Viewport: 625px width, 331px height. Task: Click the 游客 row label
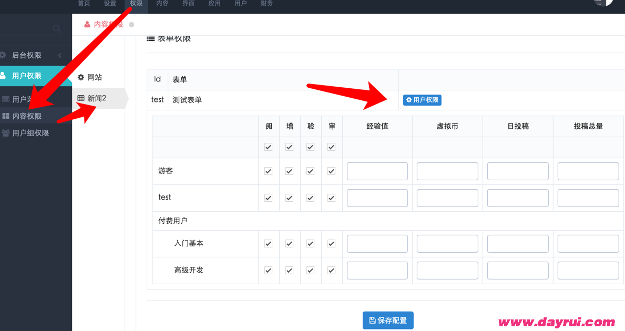tap(166, 171)
